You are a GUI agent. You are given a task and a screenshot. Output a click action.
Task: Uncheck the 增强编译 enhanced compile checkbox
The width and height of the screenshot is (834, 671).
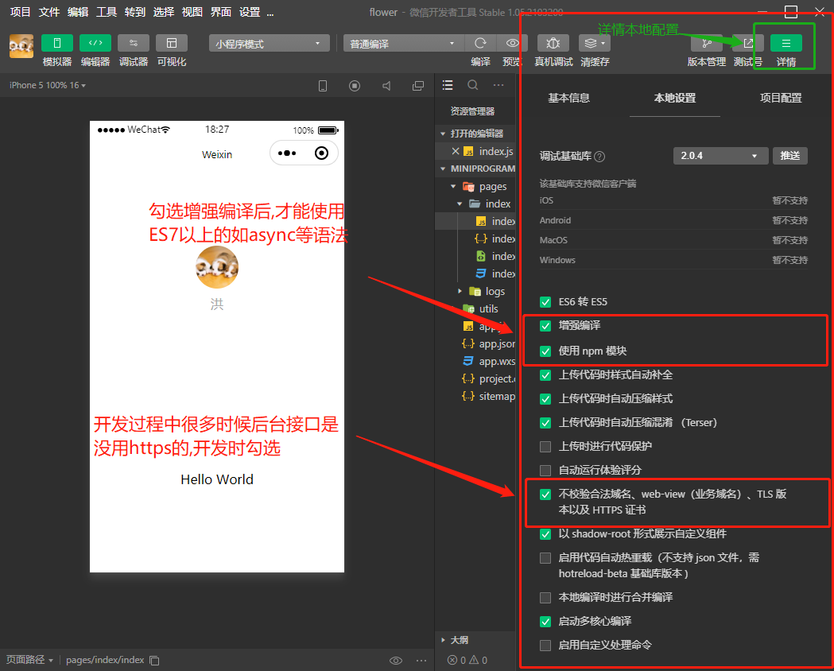pyautogui.click(x=545, y=326)
